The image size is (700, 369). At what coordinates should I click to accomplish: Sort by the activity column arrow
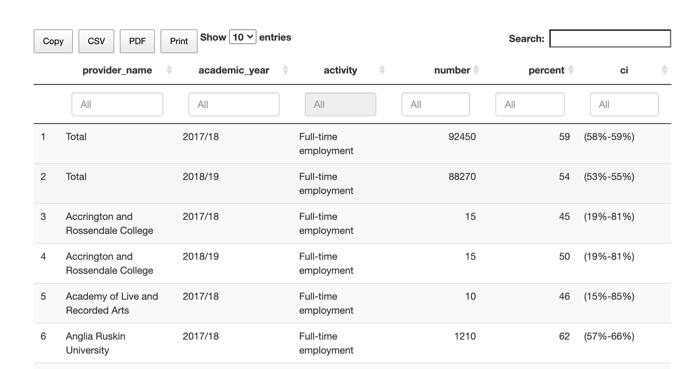point(382,70)
